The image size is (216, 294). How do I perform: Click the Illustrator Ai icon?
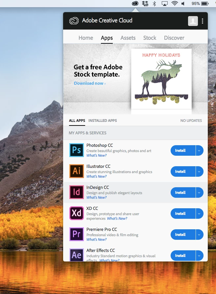click(x=77, y=171)
